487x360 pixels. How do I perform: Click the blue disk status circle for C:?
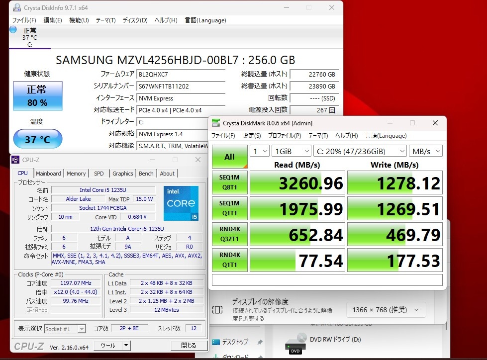pos(13,30)
